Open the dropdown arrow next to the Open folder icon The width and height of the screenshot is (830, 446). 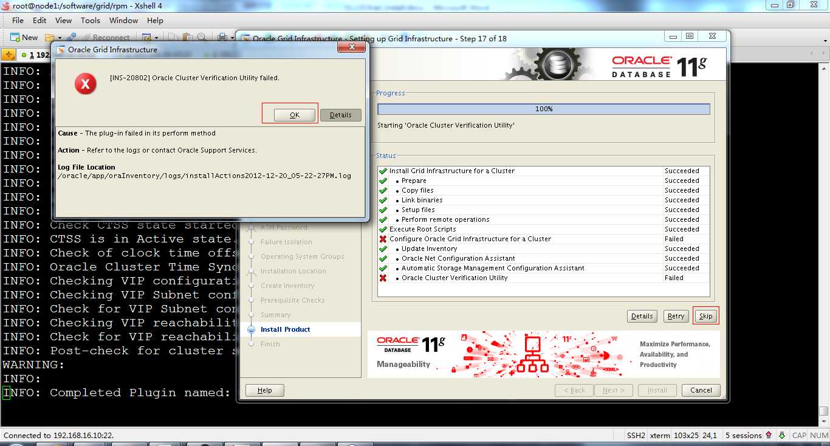(x=59, y=38)
